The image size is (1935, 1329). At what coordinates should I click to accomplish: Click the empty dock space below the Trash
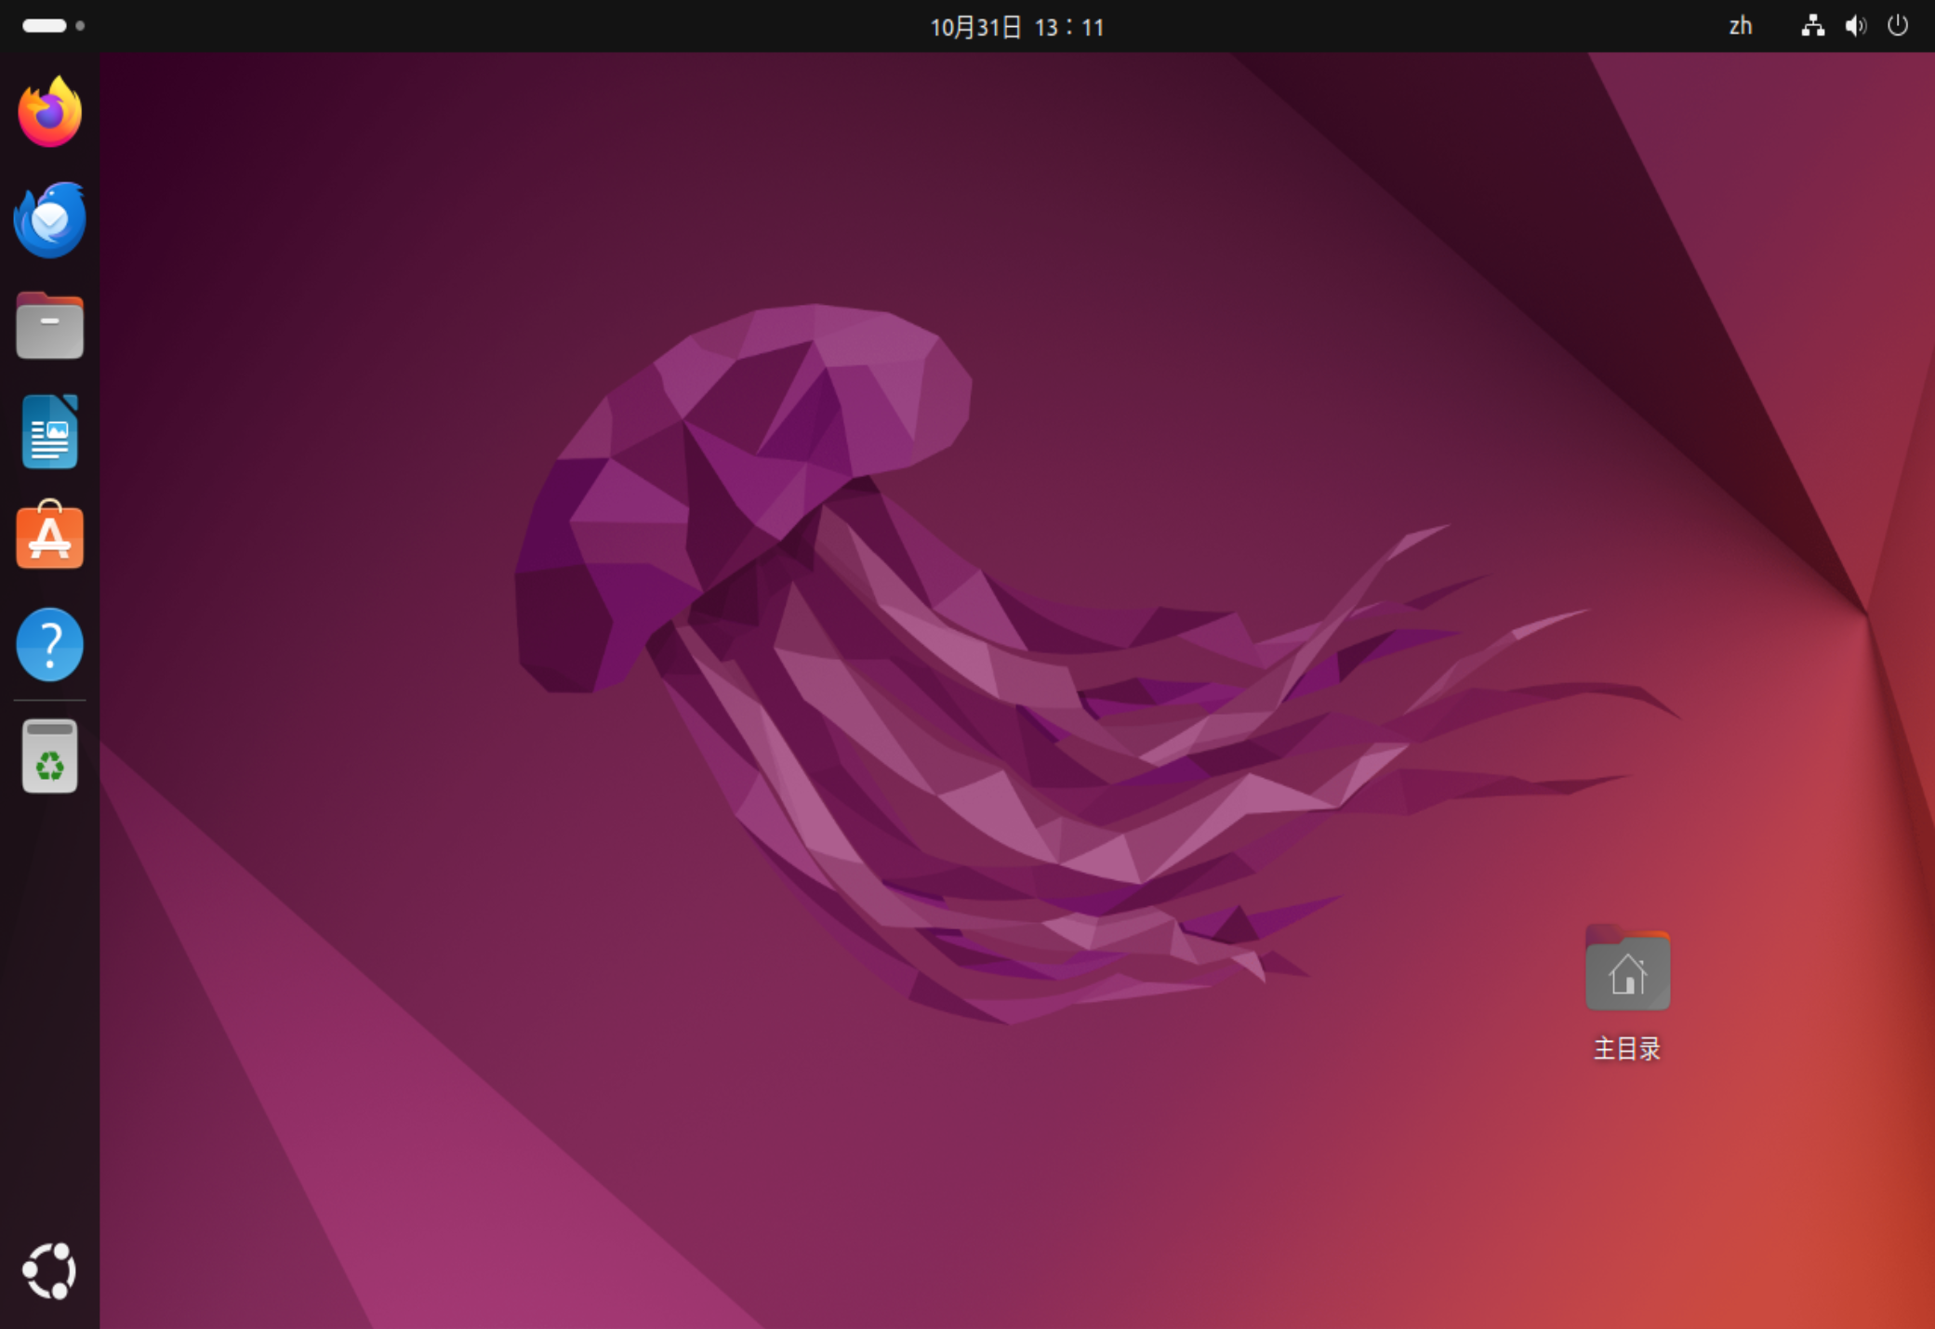[x=50, y=1004]
